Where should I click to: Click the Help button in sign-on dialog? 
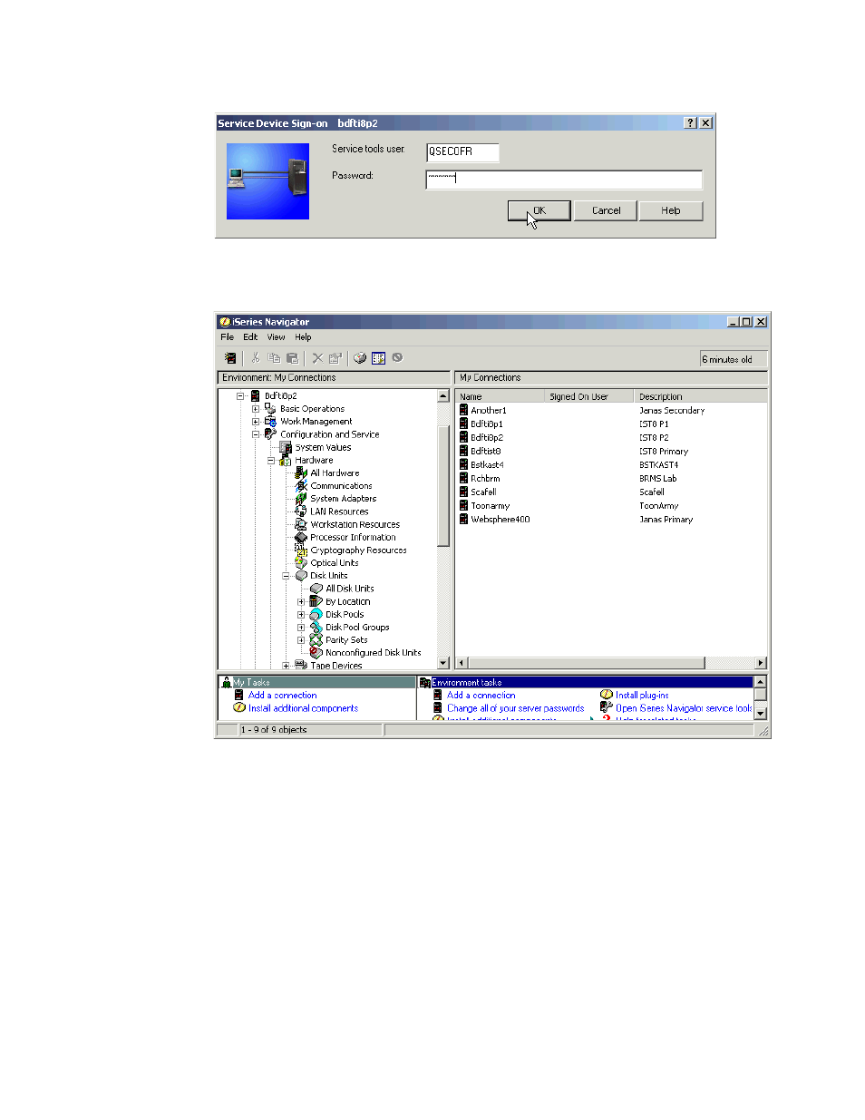pyautogui.click(x=671, y=210)
